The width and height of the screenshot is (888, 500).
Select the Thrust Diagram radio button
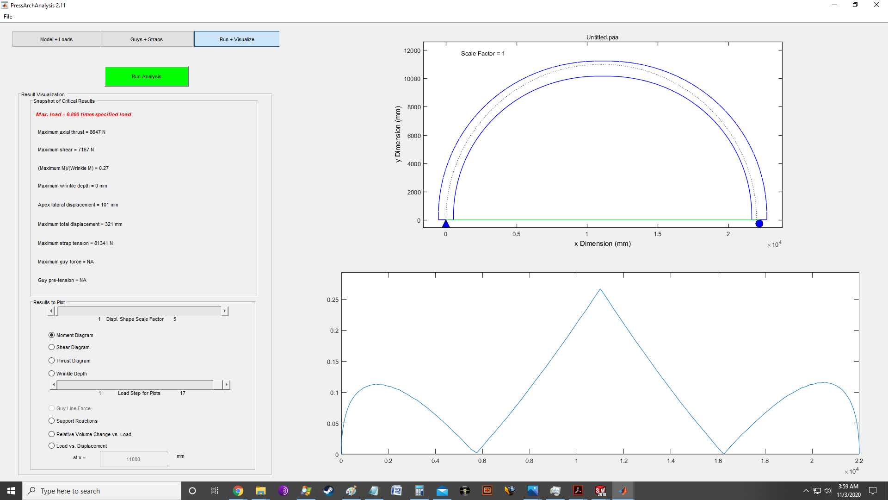(52, 361)
